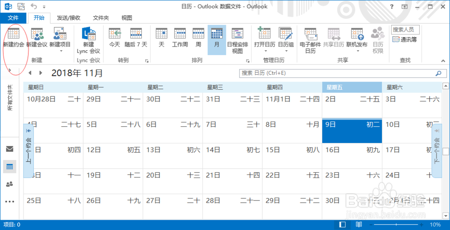The height and width of the screenshot is (230, 450).
Task: Click the 搜索人员 input box
Action: tap(405, 30)
